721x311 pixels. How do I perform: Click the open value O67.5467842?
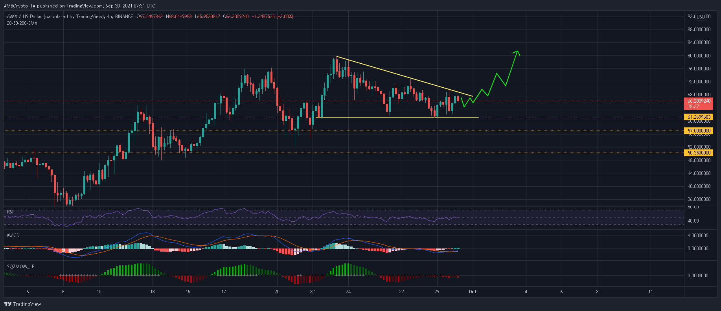pyautogui.click(x=150, y=17)
